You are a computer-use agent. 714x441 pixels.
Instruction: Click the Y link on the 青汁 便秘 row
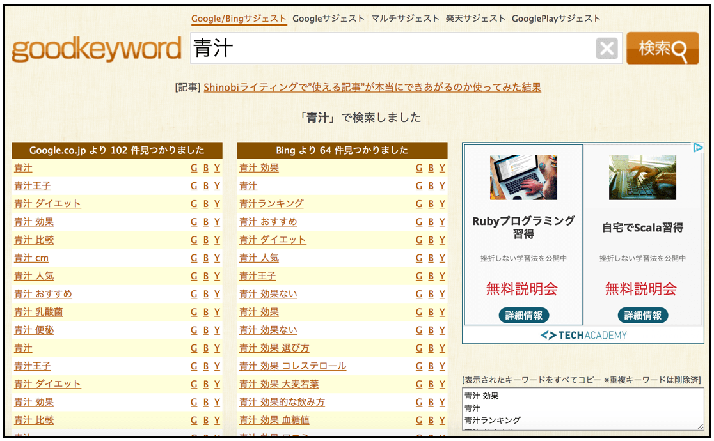[x=217, y=330]
